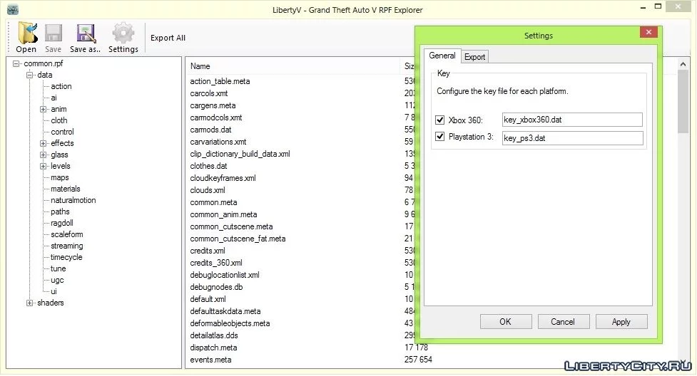Select file clouds.xml
The width and height of the screenshot is (697, 376).
tap(208, 190)
